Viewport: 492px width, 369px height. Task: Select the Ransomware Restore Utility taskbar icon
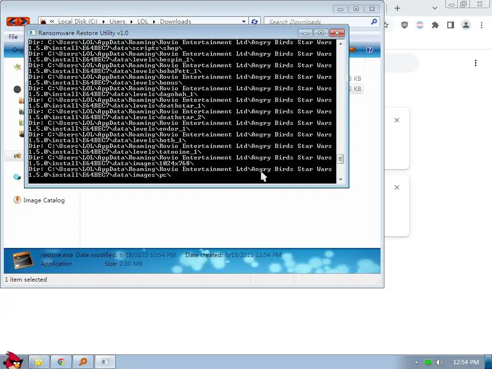tap(105, 362)
